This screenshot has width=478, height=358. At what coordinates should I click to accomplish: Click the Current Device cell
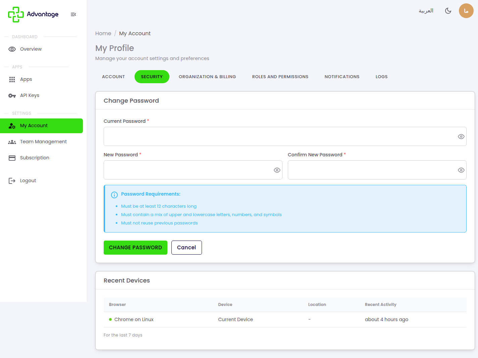(235, 320)
